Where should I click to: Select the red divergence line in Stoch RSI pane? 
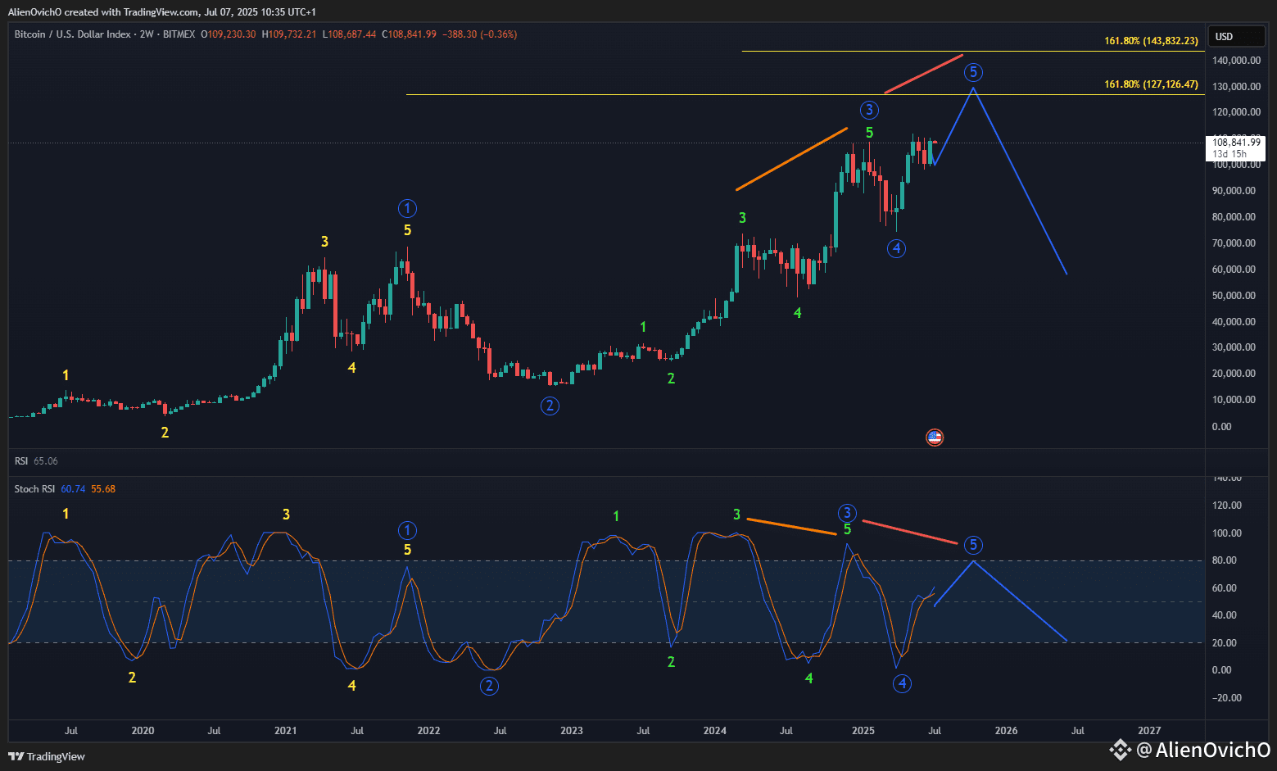pyautogui.click(x=910, y=532)
